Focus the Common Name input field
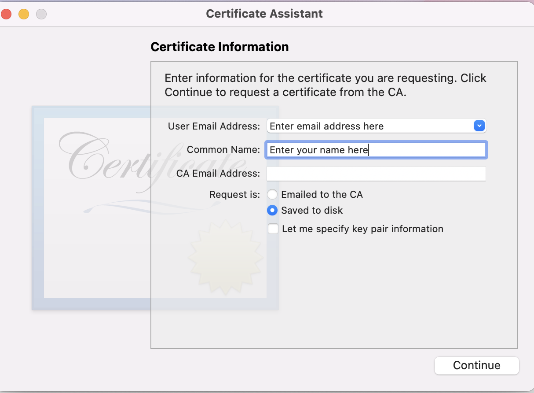Viewport: 534px width, 393px height. tap(376, 150)
